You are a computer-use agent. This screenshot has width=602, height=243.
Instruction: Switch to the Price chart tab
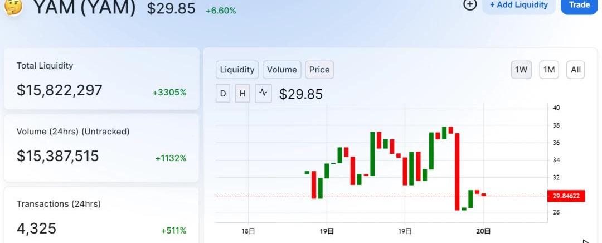pos(319,70)
